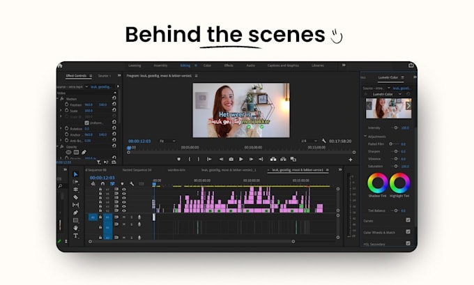This screenshot has height=285, width=474.
Task: Click the Lift button
Action: pyautogui.click(x=273, y=159)
